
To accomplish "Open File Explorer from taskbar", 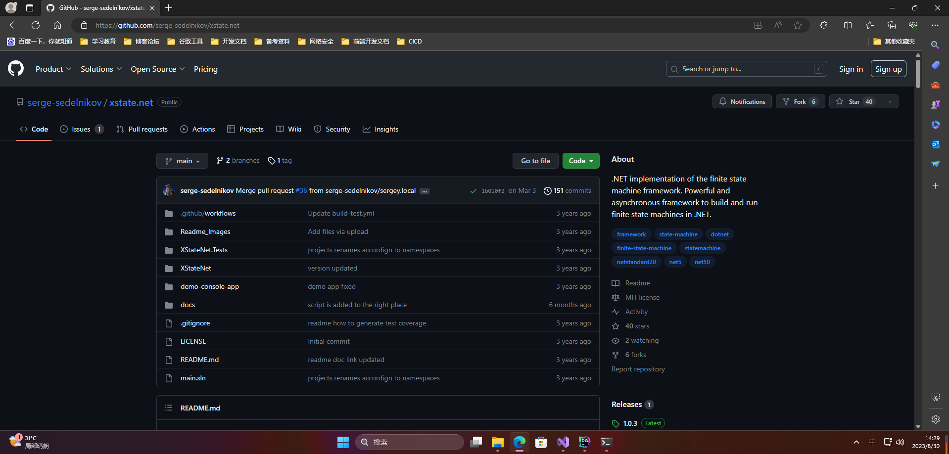I will tap(497, 442).
